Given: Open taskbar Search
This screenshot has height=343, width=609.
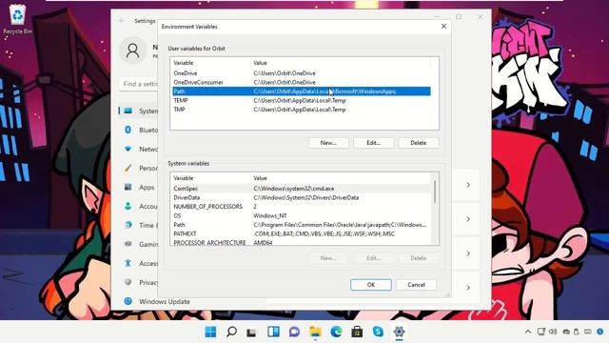Looking at the screenshot, I should click(231, 332).
